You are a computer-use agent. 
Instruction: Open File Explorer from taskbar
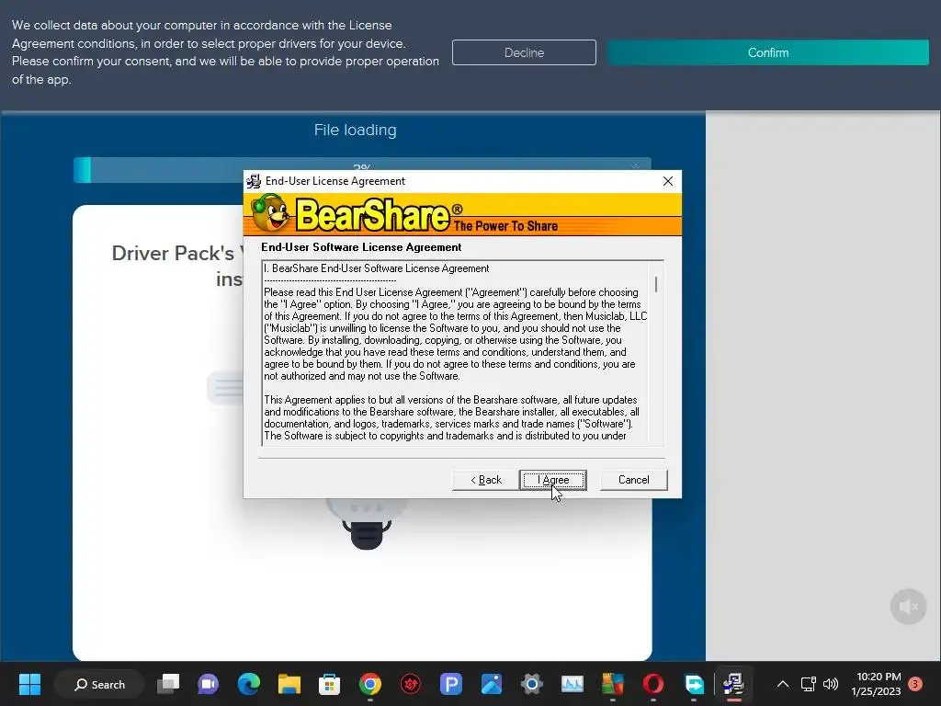pos(289,684)
